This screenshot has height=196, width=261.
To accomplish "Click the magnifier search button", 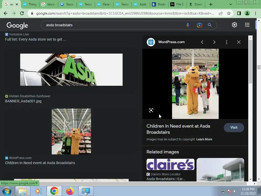I will [210, 25].
